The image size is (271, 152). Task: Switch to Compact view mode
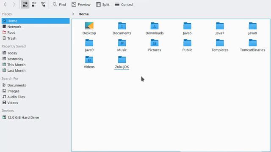click(34, 5)
